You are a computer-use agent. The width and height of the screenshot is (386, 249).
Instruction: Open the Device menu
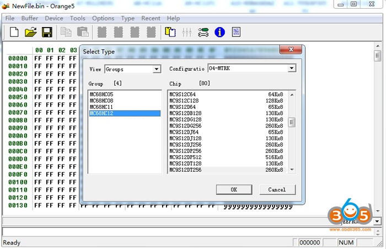(x=54, y=18)
